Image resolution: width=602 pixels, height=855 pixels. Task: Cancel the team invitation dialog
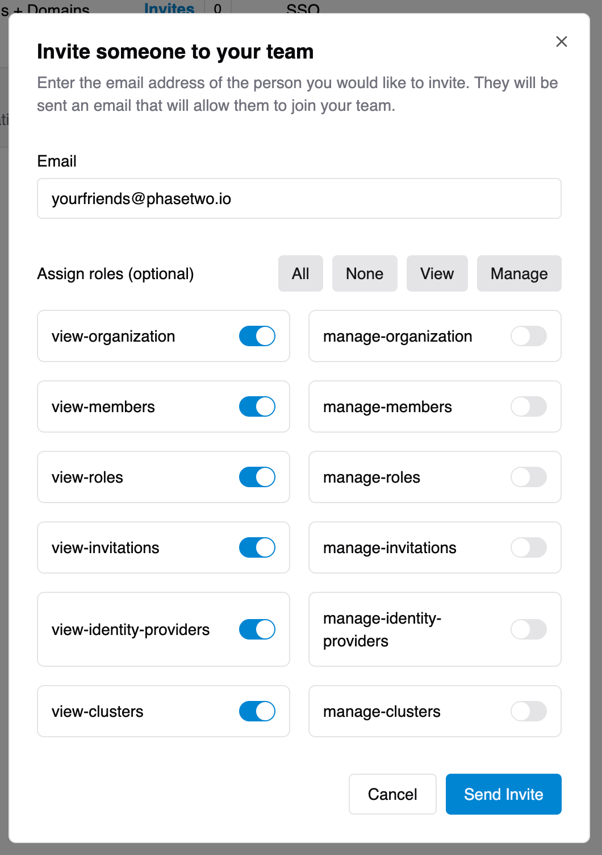tap(392, 794)
